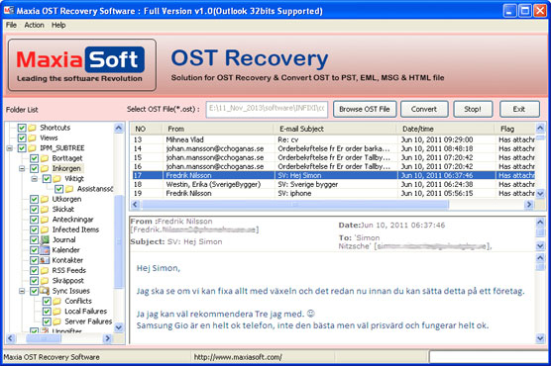Screen dimensions: 551x366
Task: Click the Sync Issues folder icon
Action: pyautogui.click(x=45, y=291)
